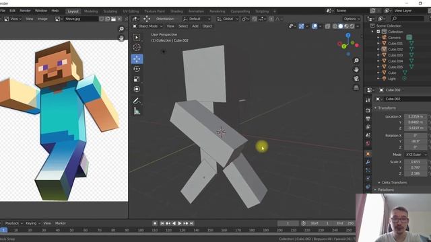Open the Physics properties tab icon
Screen dimensions: 431x242
click(368, 179)
